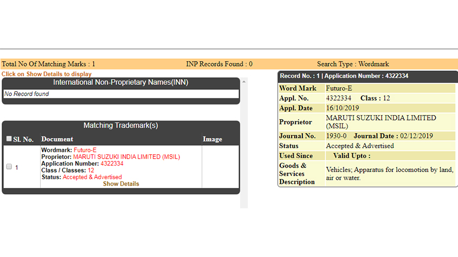Click proprietor MARUTI SUZUKI INDIA LIMITED (MSIL) in results
This screenshot has height=257, width=458.
(x=126, y=157)
